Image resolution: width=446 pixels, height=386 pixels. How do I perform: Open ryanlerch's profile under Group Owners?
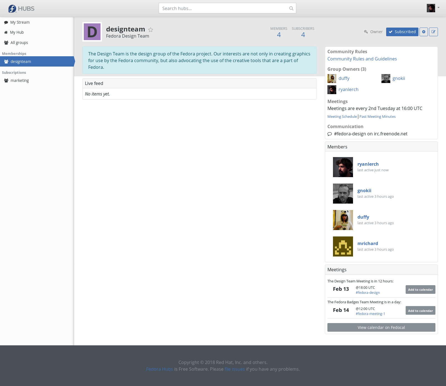coord(348,90)
